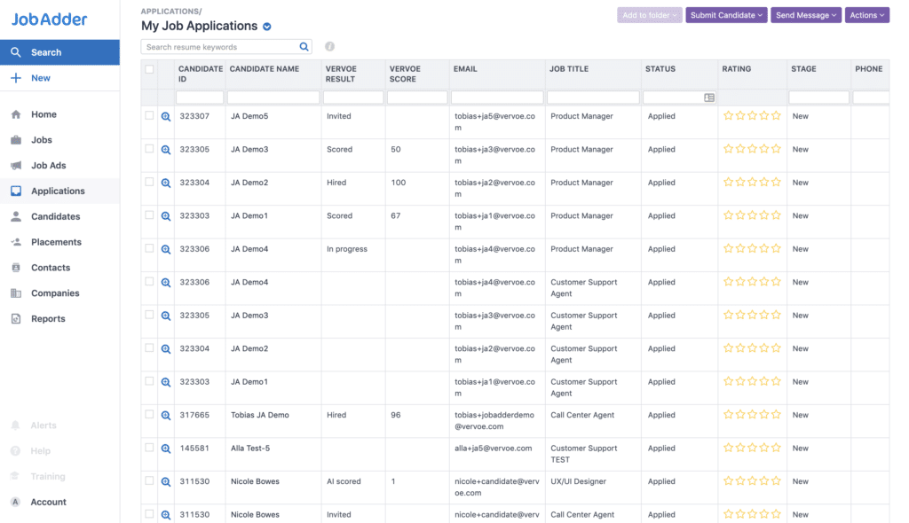Click the Job Ads megaphone icon
The width and height of the screenshot is (909, 523).
coord(16,166)
